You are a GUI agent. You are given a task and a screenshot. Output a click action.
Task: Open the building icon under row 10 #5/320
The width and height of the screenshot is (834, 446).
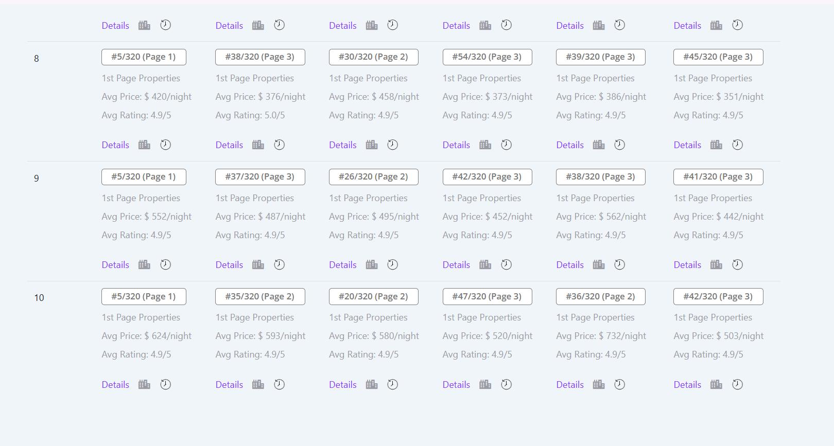(x=144, y=385)
